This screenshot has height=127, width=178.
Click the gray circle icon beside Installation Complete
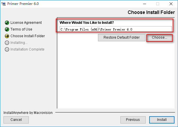pos(7,49)
